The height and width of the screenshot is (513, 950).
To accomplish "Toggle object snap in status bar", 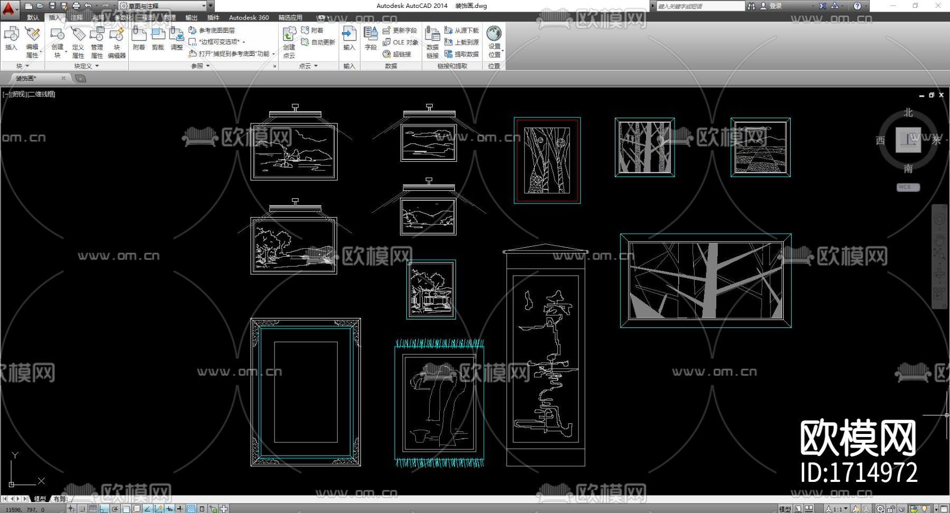I will pos(126,509).
